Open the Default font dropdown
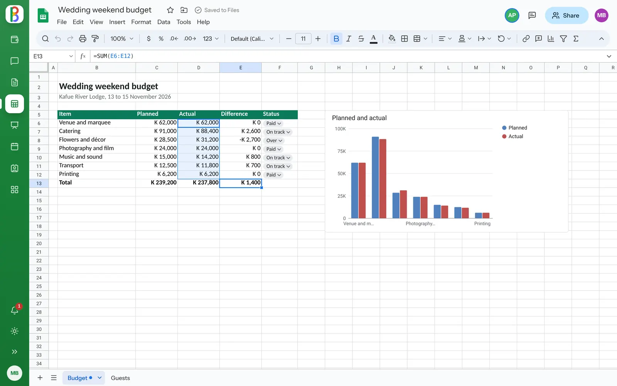The height and width of the screenshot is (386, 617). (x=252, y=39)
